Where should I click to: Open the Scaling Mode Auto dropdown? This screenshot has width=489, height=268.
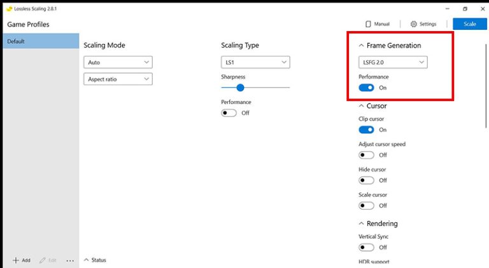[x=118, y=62]
